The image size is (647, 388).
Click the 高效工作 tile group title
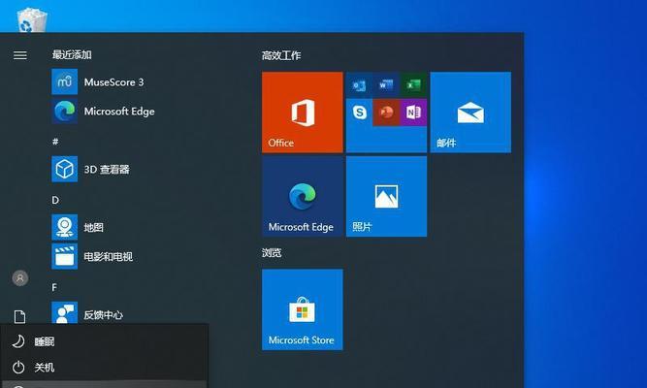pos(281,55)
